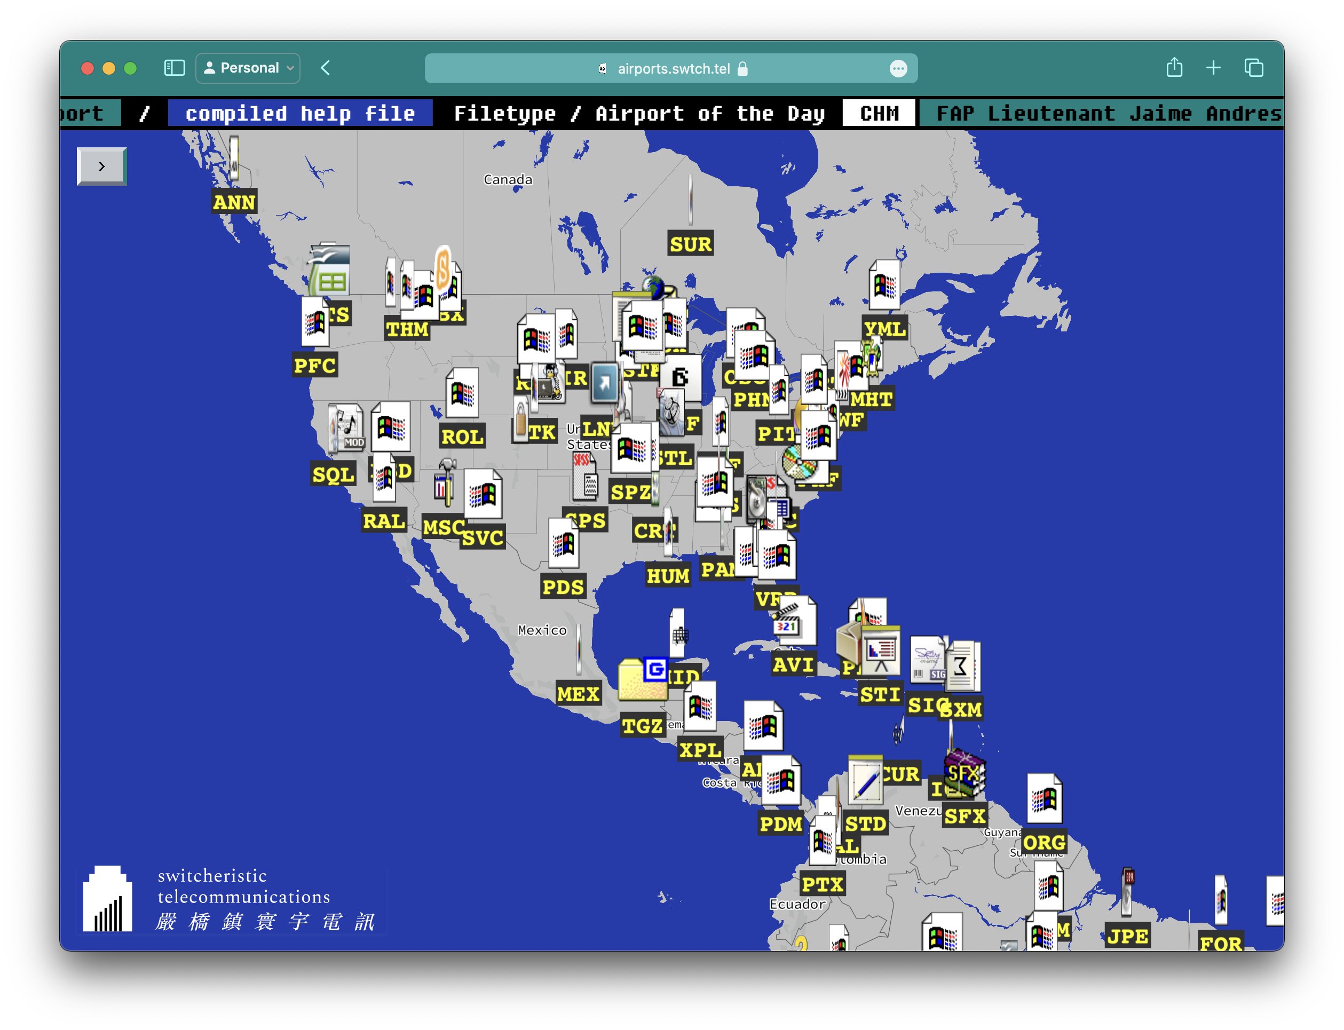Click the spreadsheet icon above PFC

pos(330,271)
